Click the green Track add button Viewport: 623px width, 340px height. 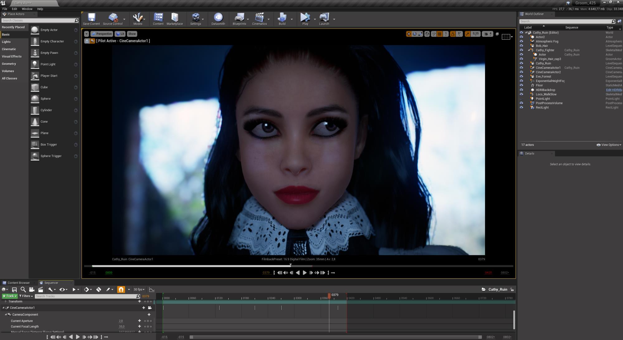pyautogui.click(x=10, y=296)
